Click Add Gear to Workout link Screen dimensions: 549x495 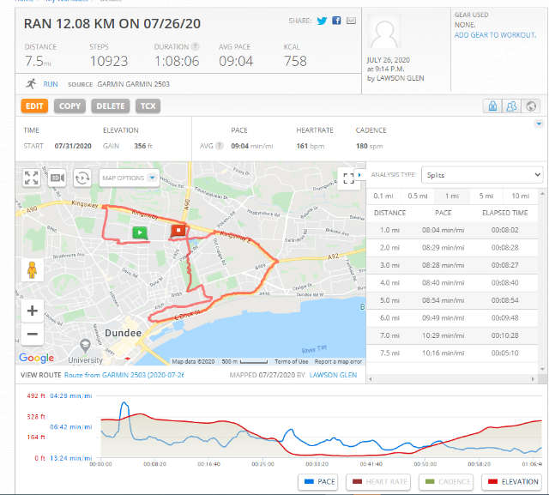pos(495,35)
